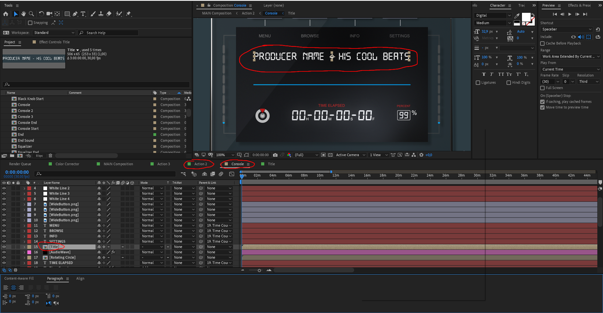Select the Hand tool
Viewport: 603px width, 313px height.
23,14
